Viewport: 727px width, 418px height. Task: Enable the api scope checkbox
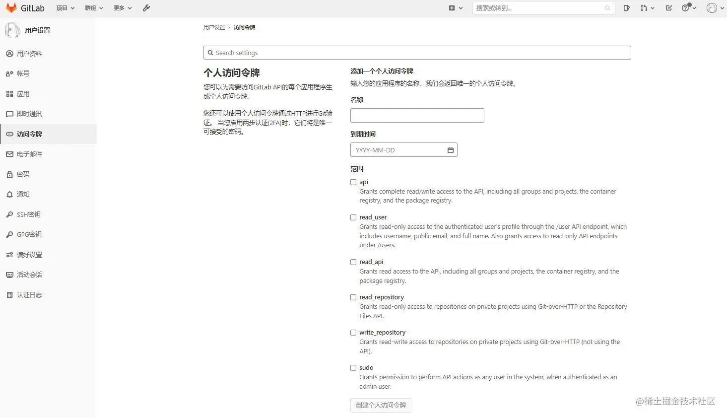click(x=353, y=182)
